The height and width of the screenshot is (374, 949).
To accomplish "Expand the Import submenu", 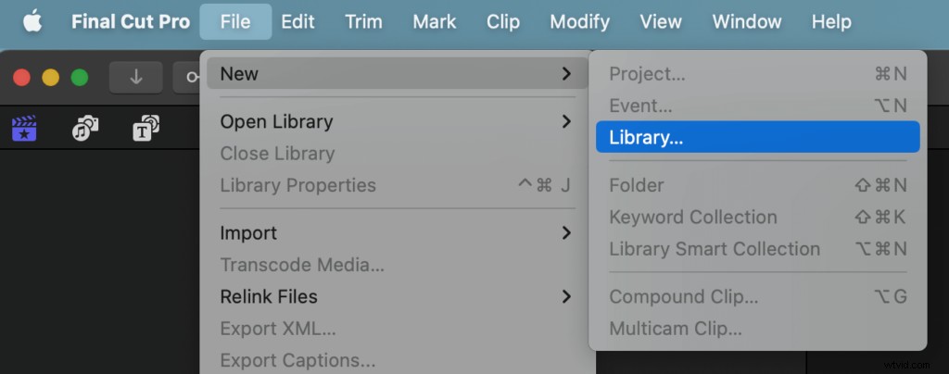I will click(x=397, y=232).
